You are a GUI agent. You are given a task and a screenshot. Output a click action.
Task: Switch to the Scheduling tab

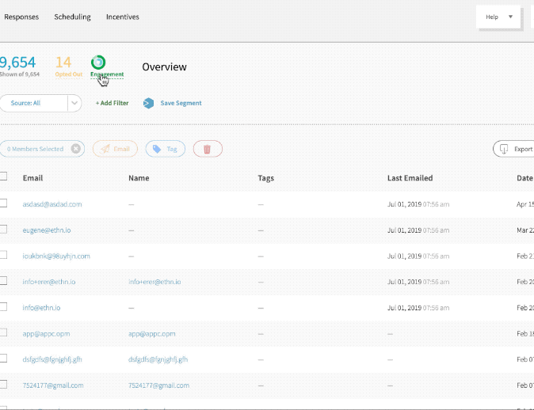(73, 17)
